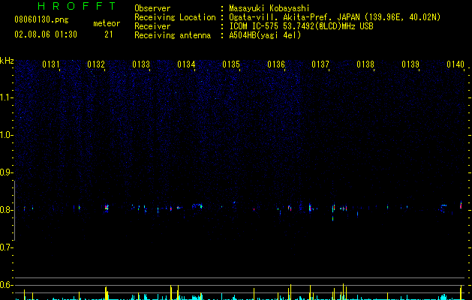Click the 0137 time marker
Viewport: 472px width, 300px height.
320,64
